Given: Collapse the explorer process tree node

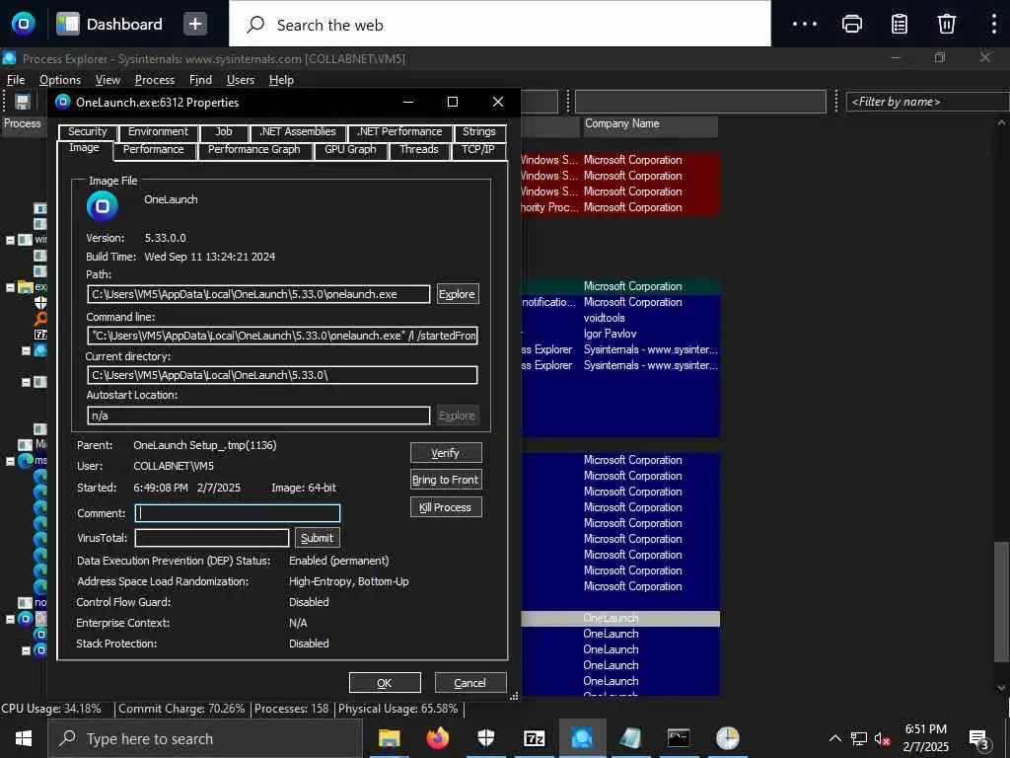Looking at the screenshot, I should 10,287.
